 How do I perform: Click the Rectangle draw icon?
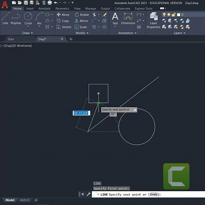[x=47, y=15]
